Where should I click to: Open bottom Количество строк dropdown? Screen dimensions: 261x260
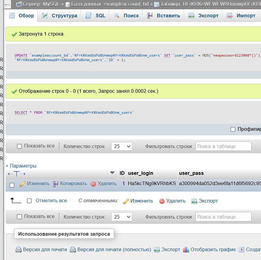122,217
